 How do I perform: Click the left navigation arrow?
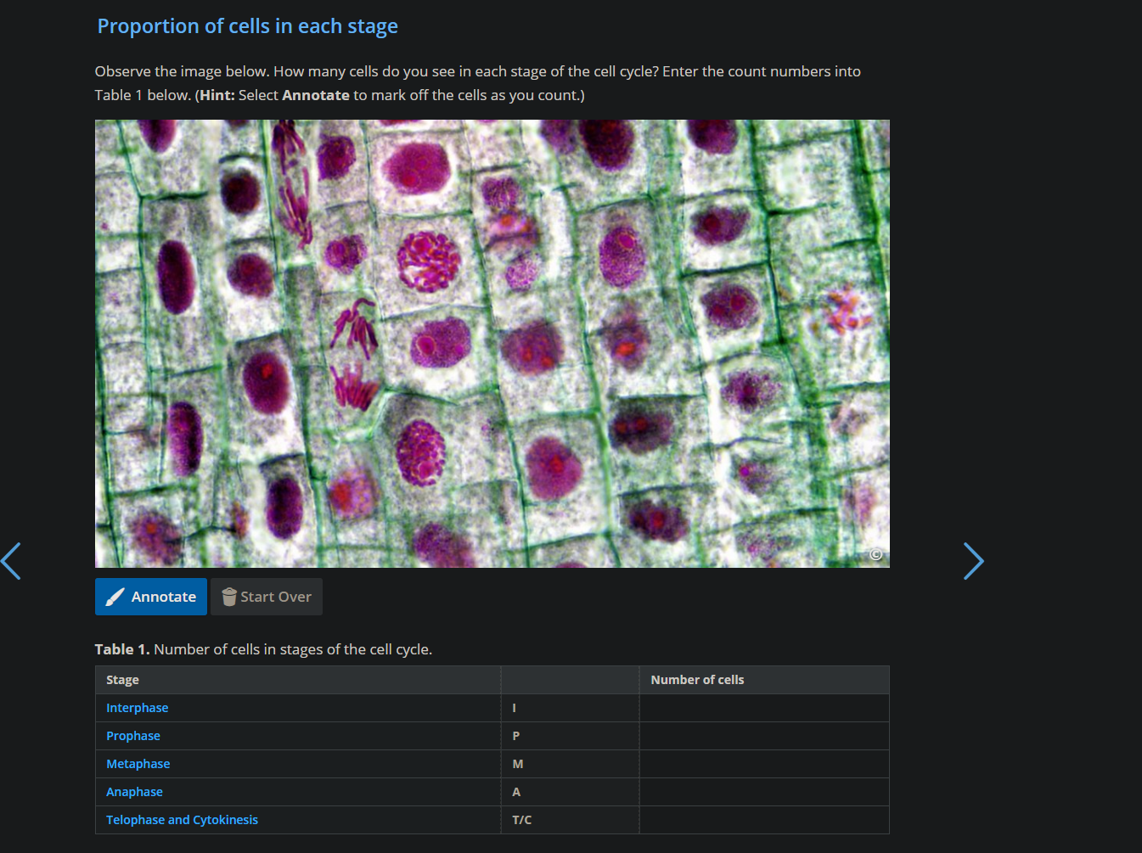tap(12, 561)
